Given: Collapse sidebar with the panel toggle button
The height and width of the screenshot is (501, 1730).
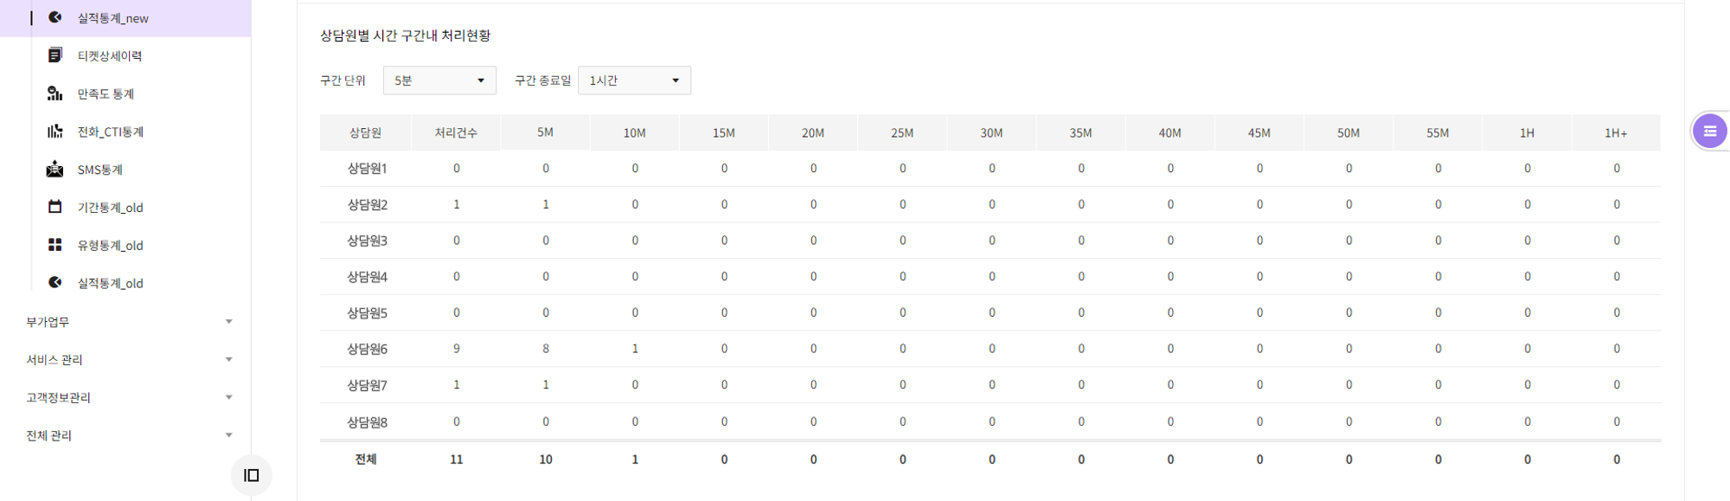Looking at the screenshot, I should (x=252, y=475).
